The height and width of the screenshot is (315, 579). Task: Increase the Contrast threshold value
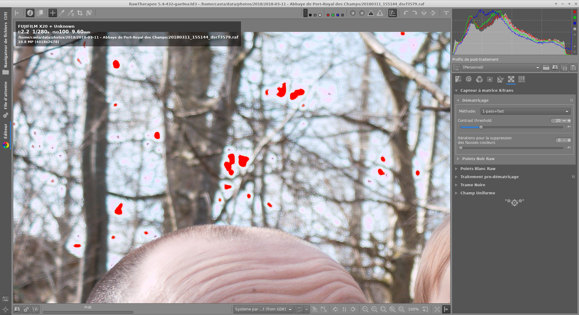click(569, 121)
